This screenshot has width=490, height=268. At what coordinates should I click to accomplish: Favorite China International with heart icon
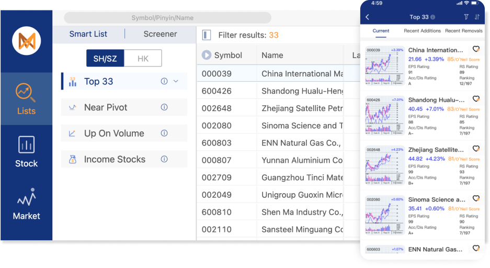[x=476, y=49]
